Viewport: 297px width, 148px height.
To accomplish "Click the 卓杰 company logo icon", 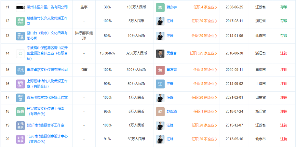I will pos(21,70).
